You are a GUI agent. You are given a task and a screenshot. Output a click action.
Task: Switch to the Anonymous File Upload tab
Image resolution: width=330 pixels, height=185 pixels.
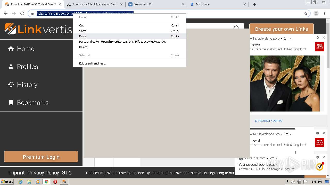point(94,4)
